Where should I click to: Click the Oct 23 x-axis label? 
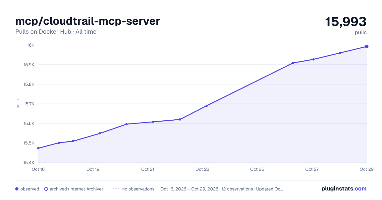click(x=202, y=169)
